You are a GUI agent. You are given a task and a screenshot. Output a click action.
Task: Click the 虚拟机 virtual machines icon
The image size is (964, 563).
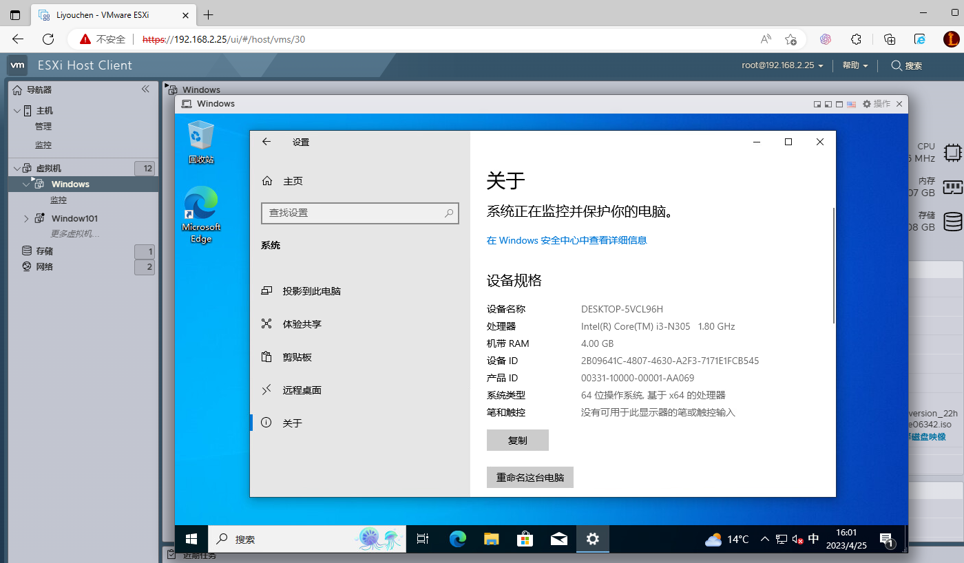[27, 168]
